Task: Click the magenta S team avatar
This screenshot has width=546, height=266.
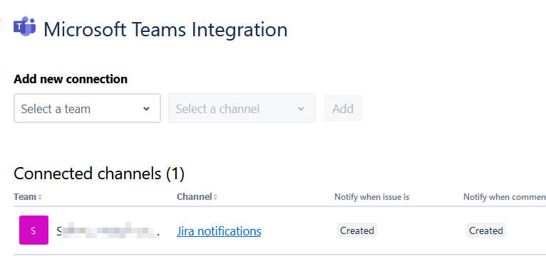Action: pos(34,230)
